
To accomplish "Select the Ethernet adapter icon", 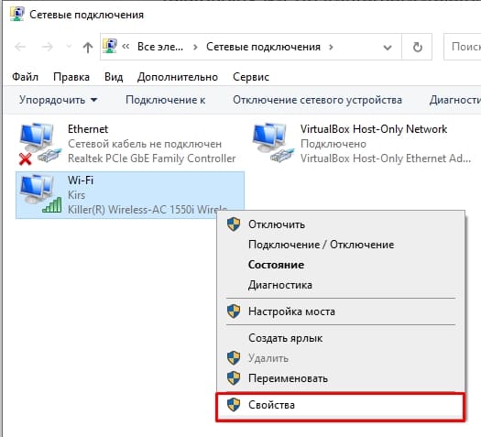I will click(x=40, y=143).
